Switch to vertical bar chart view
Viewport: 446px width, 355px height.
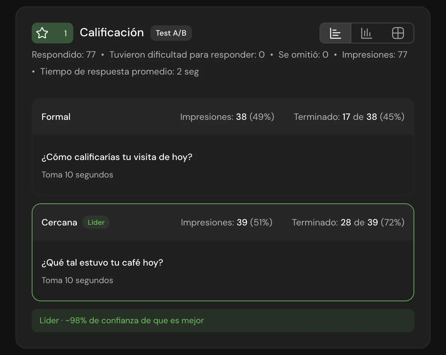coord(367,33)
